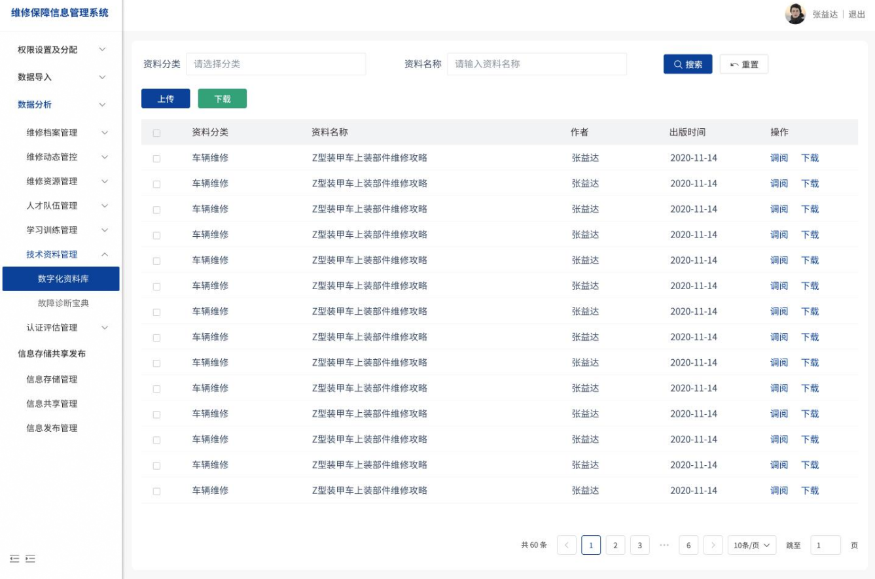Viewport: 875px width, 579px height.
Task: Open 信息发布管理 menu item
Action: coord(52,428)
